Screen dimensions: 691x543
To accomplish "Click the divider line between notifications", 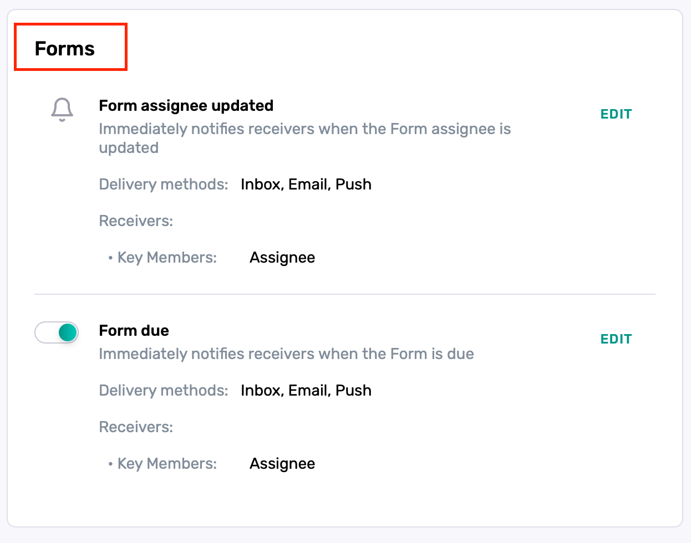I will click(x=345, y=294).
